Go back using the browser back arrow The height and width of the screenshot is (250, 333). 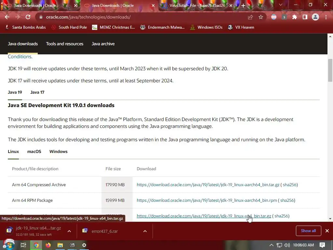tap(7, 17)
